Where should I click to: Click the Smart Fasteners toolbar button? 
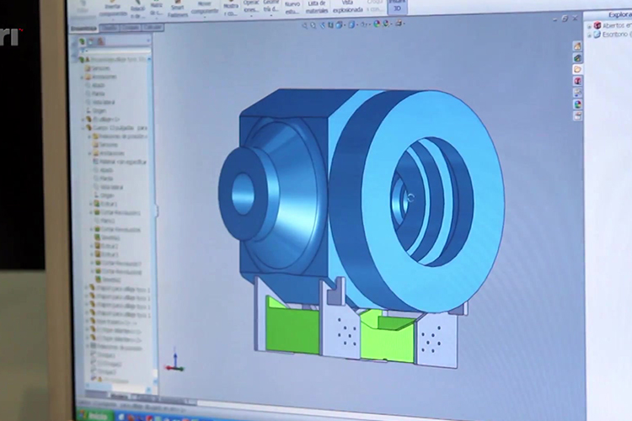coord(177,9)
